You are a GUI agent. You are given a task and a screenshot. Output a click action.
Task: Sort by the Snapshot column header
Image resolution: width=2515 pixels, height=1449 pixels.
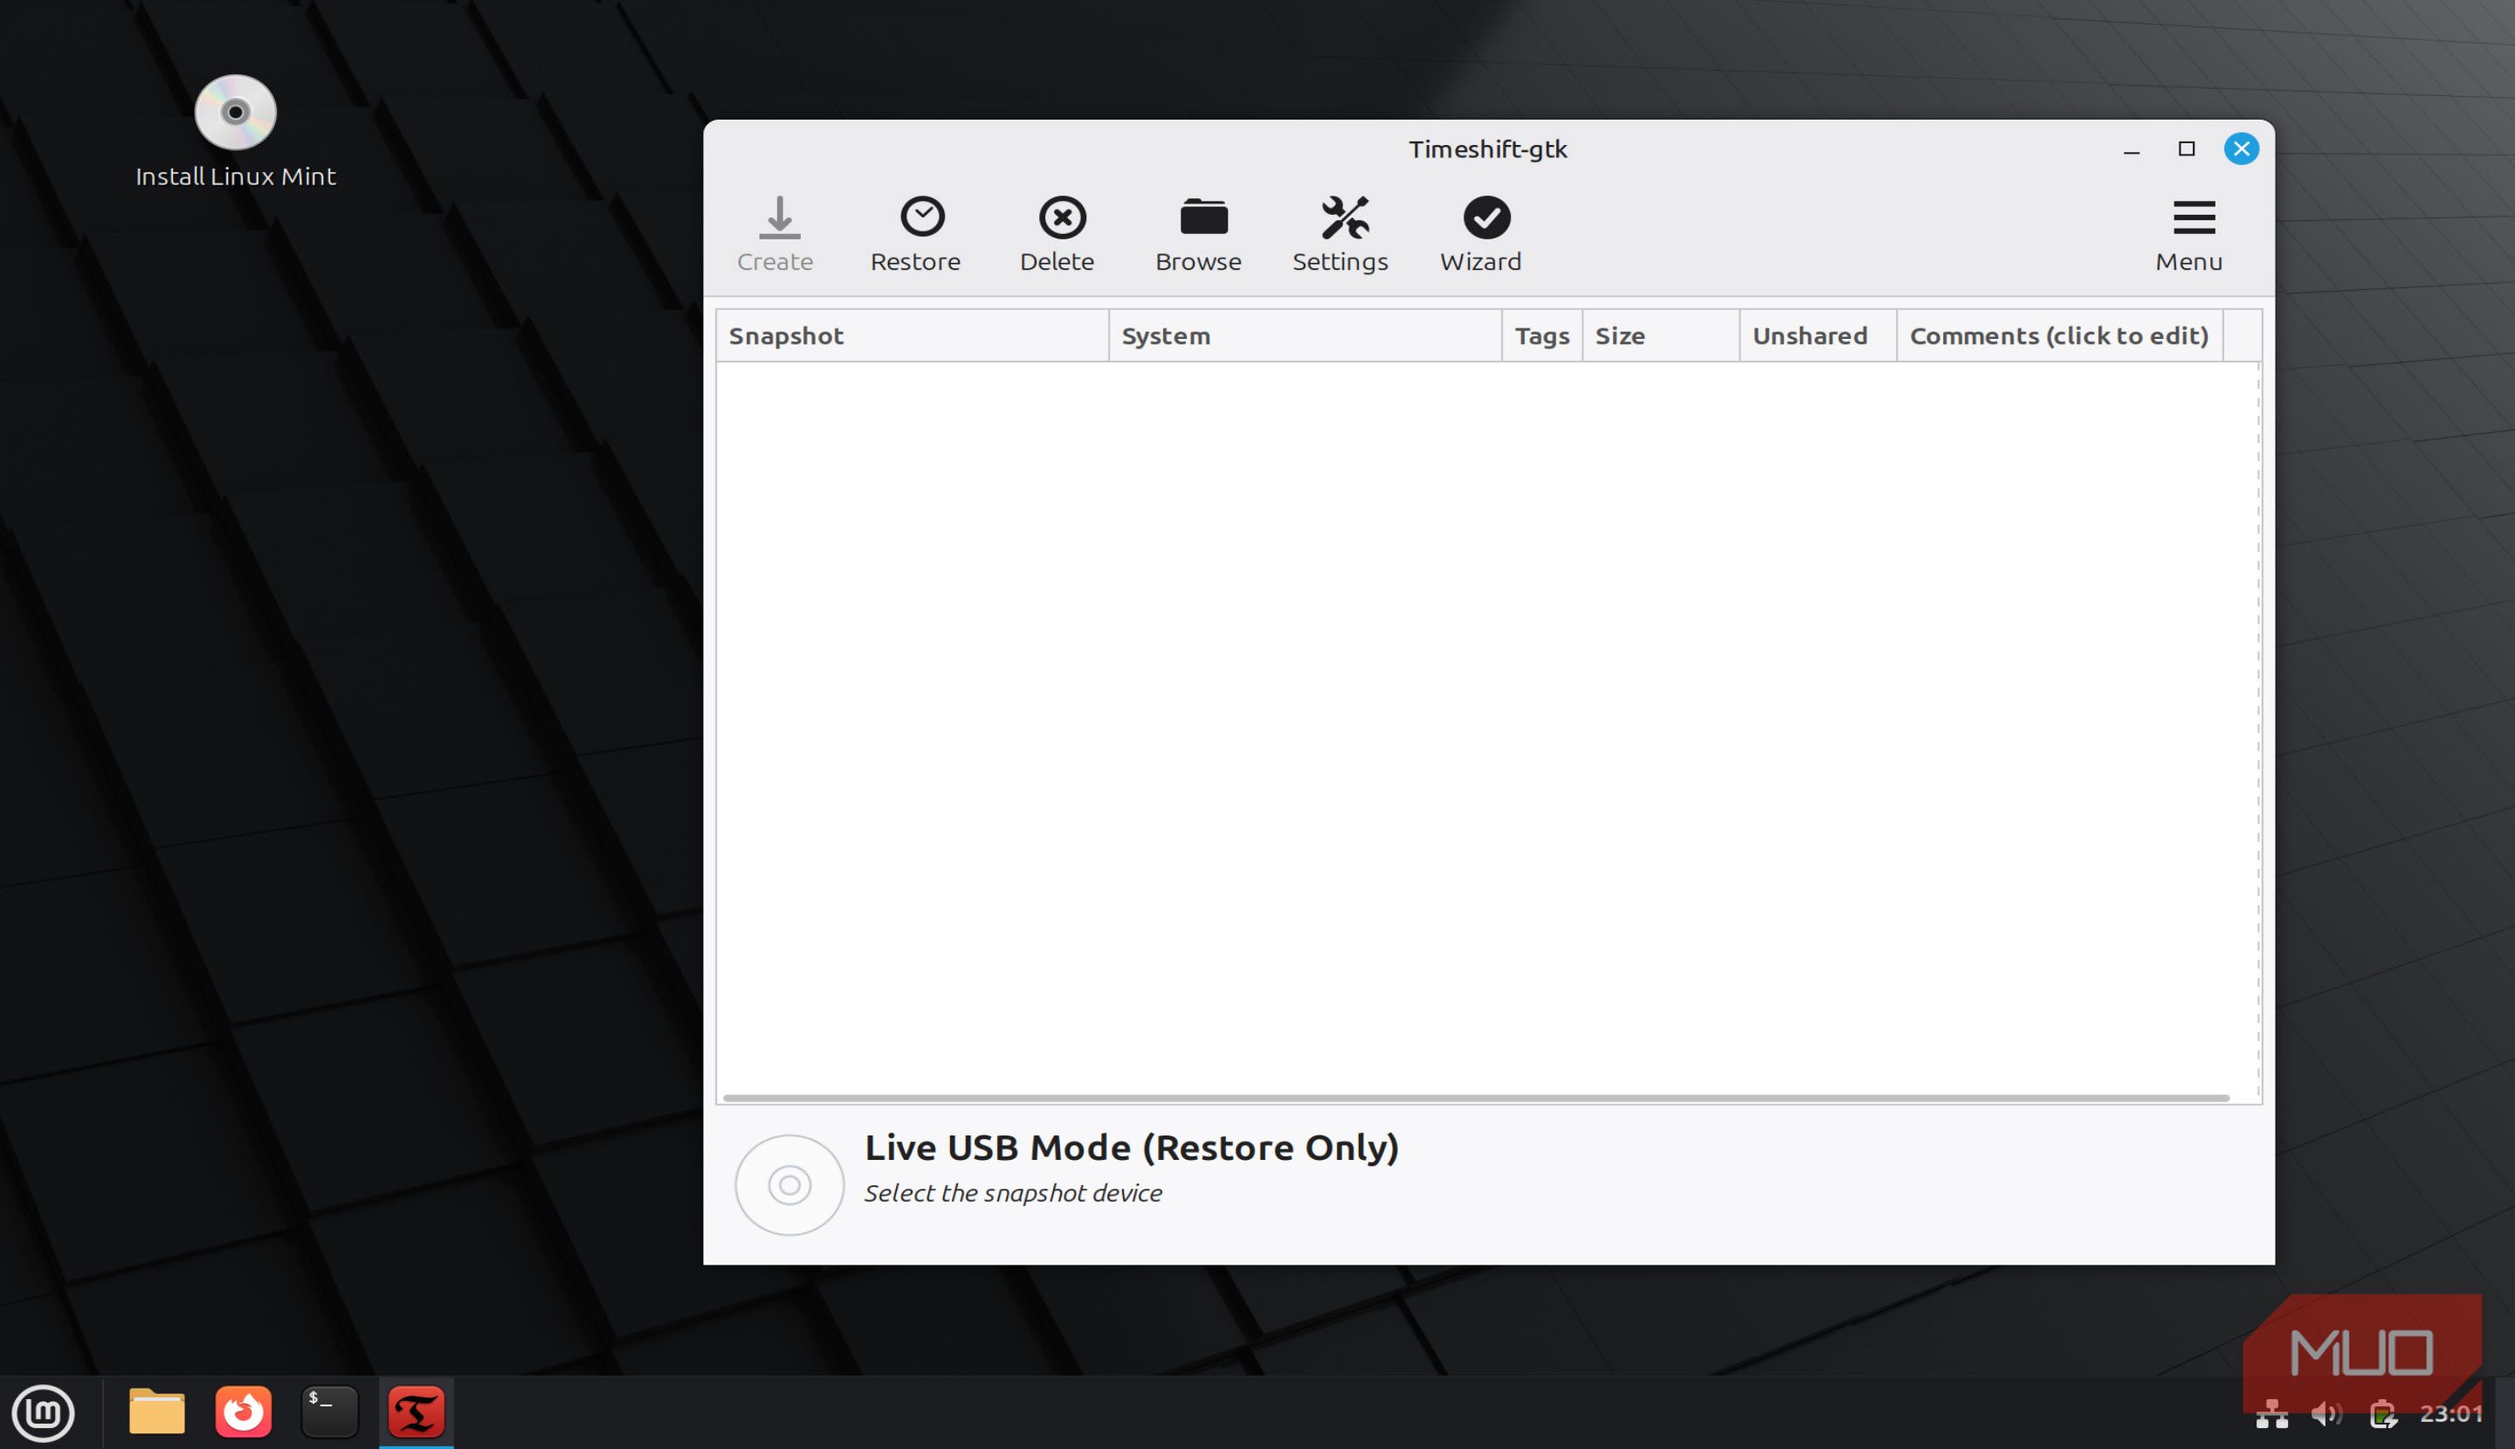tap(913, 335)
